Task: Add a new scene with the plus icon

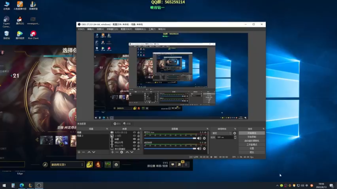Action: pyautogui.click(x=79, y=152)
